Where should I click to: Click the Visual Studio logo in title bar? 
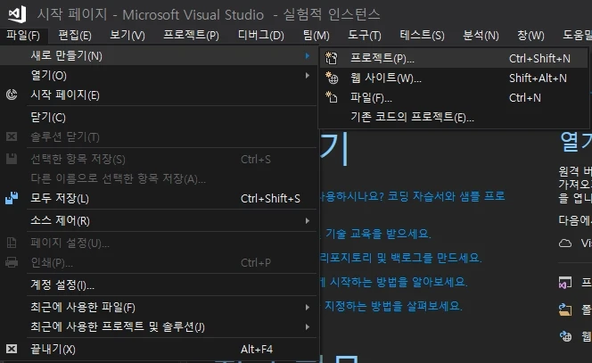point(16,13)
